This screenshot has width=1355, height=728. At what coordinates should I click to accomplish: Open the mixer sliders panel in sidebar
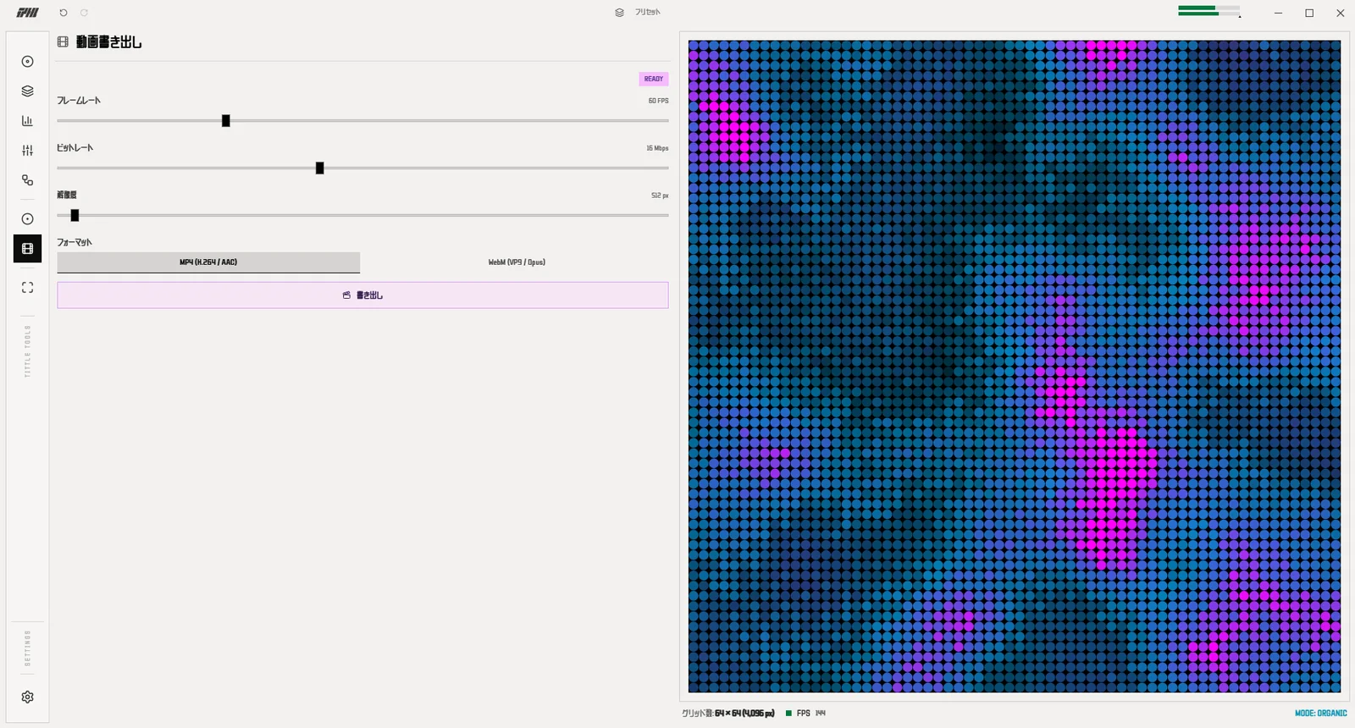(x=28, y=151)
